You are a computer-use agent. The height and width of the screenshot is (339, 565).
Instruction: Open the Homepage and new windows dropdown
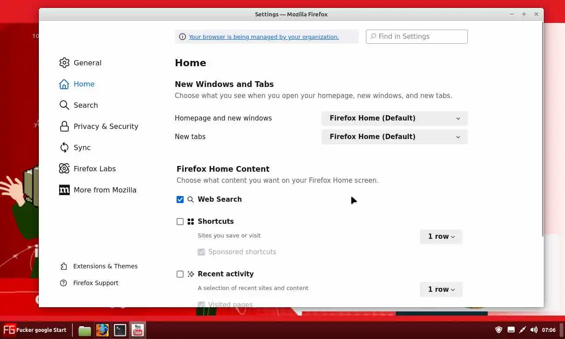pos(394,118)
